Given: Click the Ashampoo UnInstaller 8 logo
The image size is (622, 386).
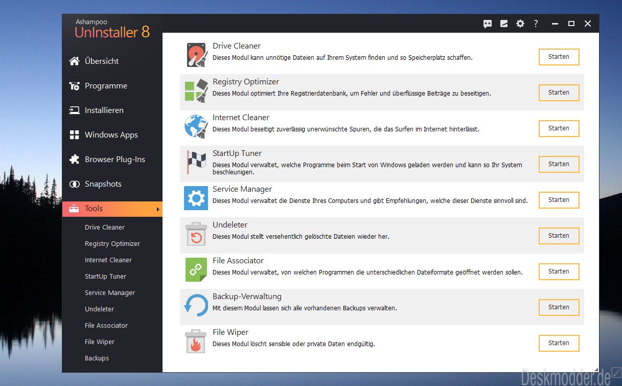Looking at the screenshot, I should [112, 28].
